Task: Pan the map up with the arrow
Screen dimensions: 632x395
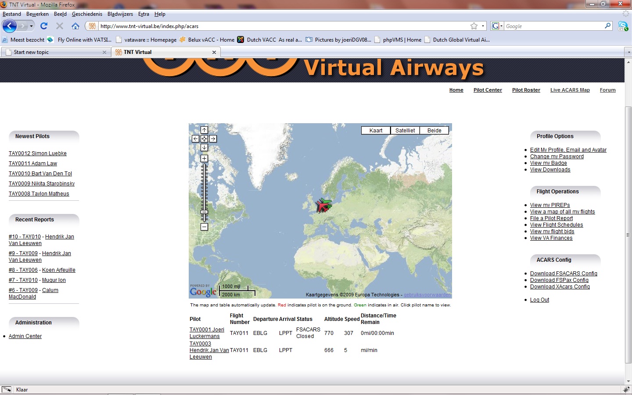Action: [x=204, y=130]
